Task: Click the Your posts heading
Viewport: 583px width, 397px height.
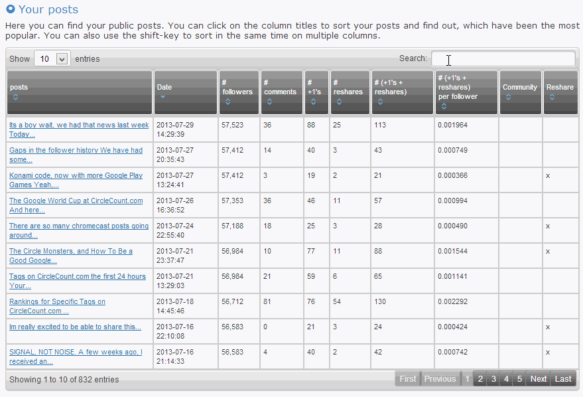Action: 48,9
